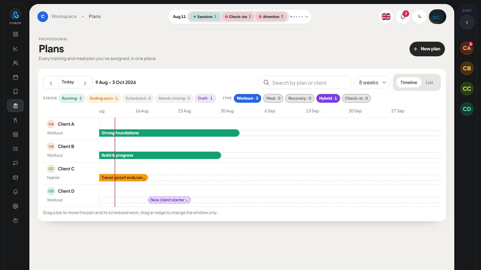The image size is (481, 270).
Task: Toggle dark mode with the moon icon
Action: [x=420, y=16]
